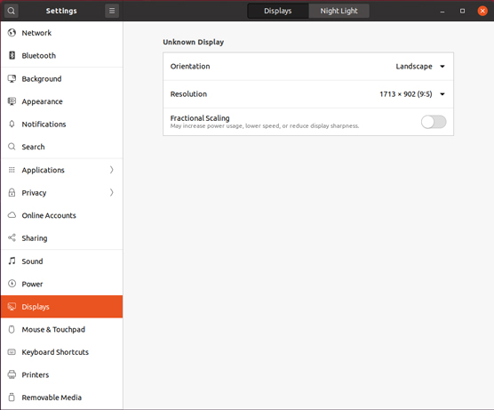Click the Search magnifier icon in sidebar
This screenshot has height=410, width=494.
pos(12,147)
